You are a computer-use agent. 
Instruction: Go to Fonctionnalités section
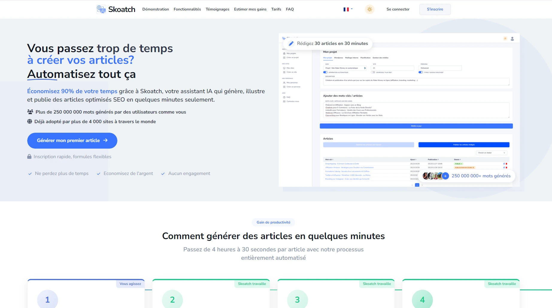point(187,9)
